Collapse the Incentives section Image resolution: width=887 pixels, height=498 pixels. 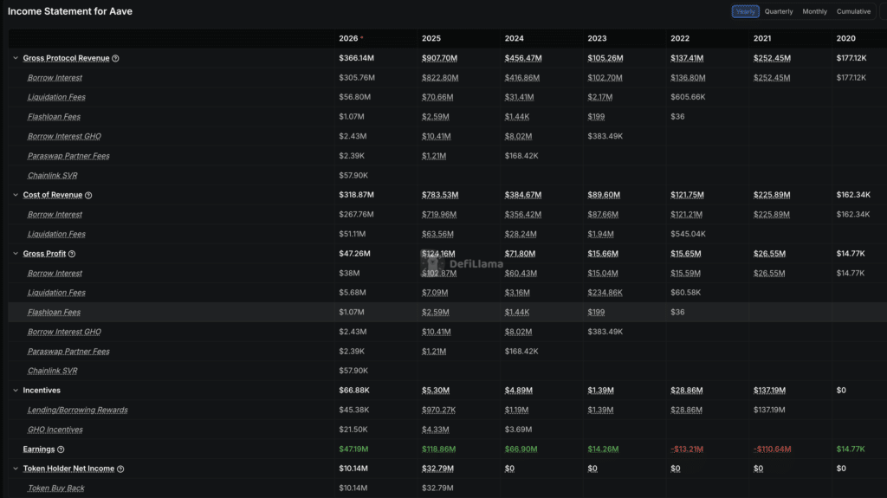(16, 391)
